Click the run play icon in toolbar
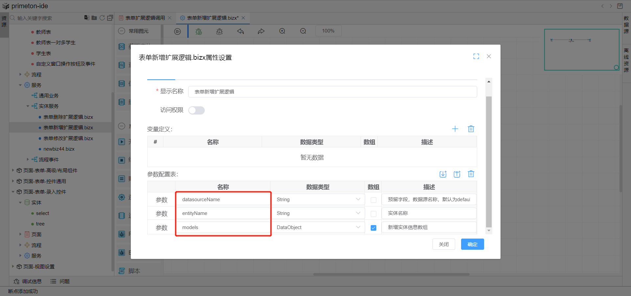 tap(177, 32)
